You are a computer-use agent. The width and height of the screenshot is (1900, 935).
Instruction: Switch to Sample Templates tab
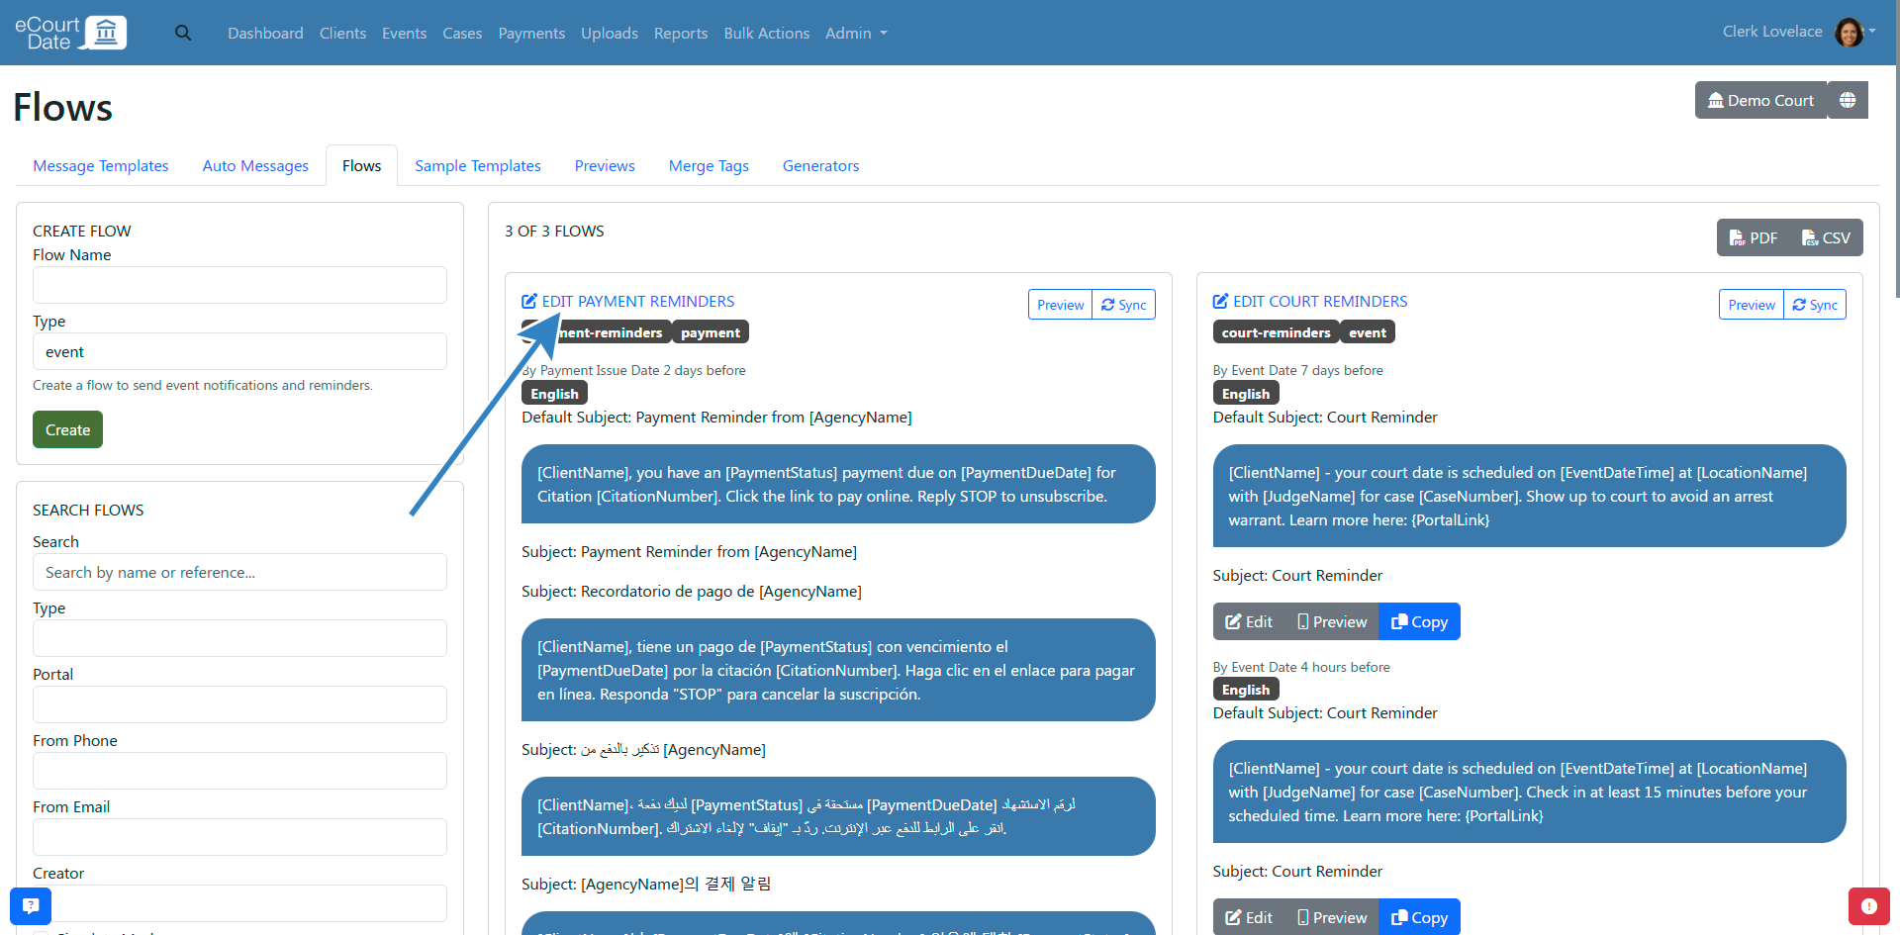coord(478,165)
